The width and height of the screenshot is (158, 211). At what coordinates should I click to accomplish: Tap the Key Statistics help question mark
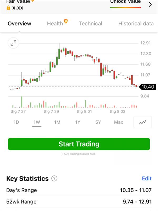coord(54,179)
